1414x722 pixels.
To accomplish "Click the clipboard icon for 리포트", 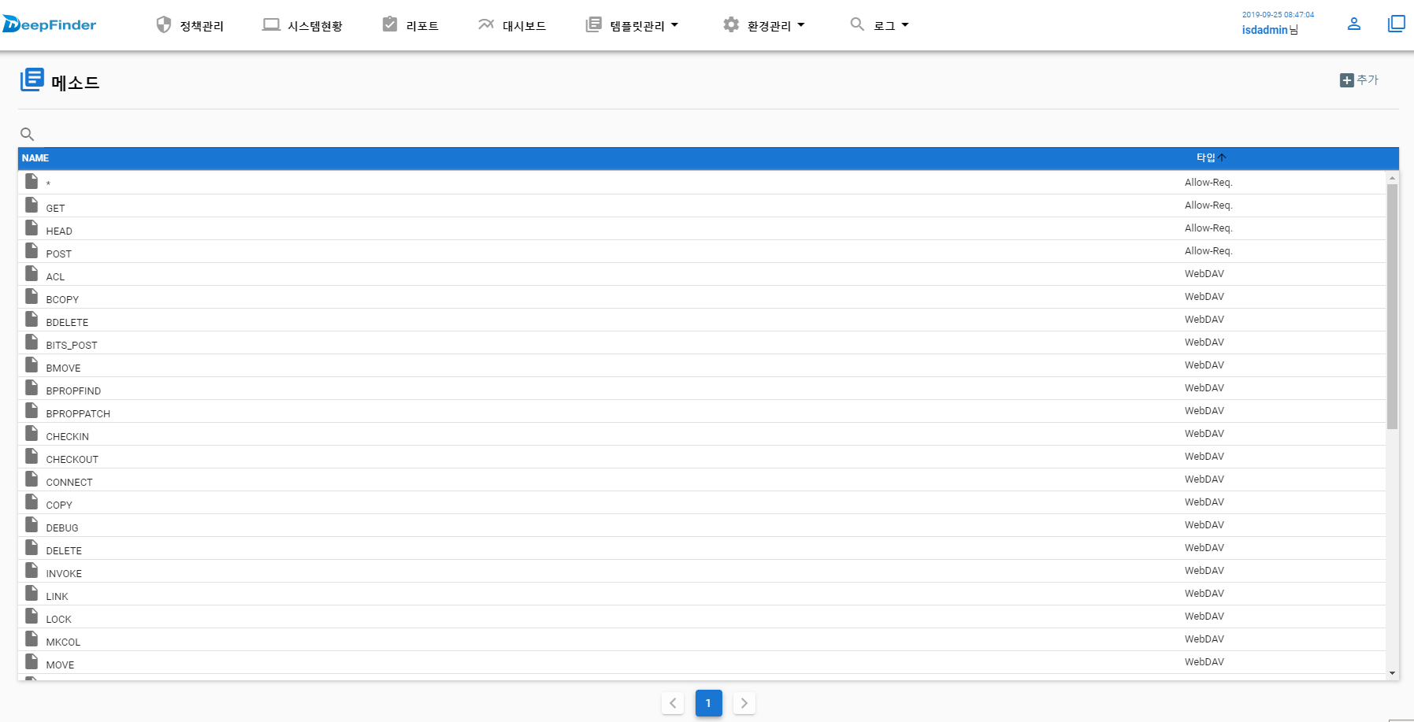I will pyautogui.click(x=390, y=24).
